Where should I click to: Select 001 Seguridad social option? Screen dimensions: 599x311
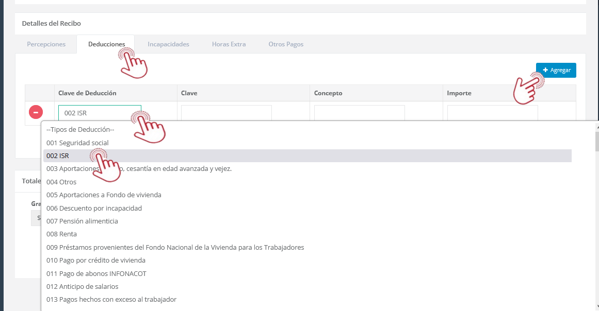coord(77,143)
